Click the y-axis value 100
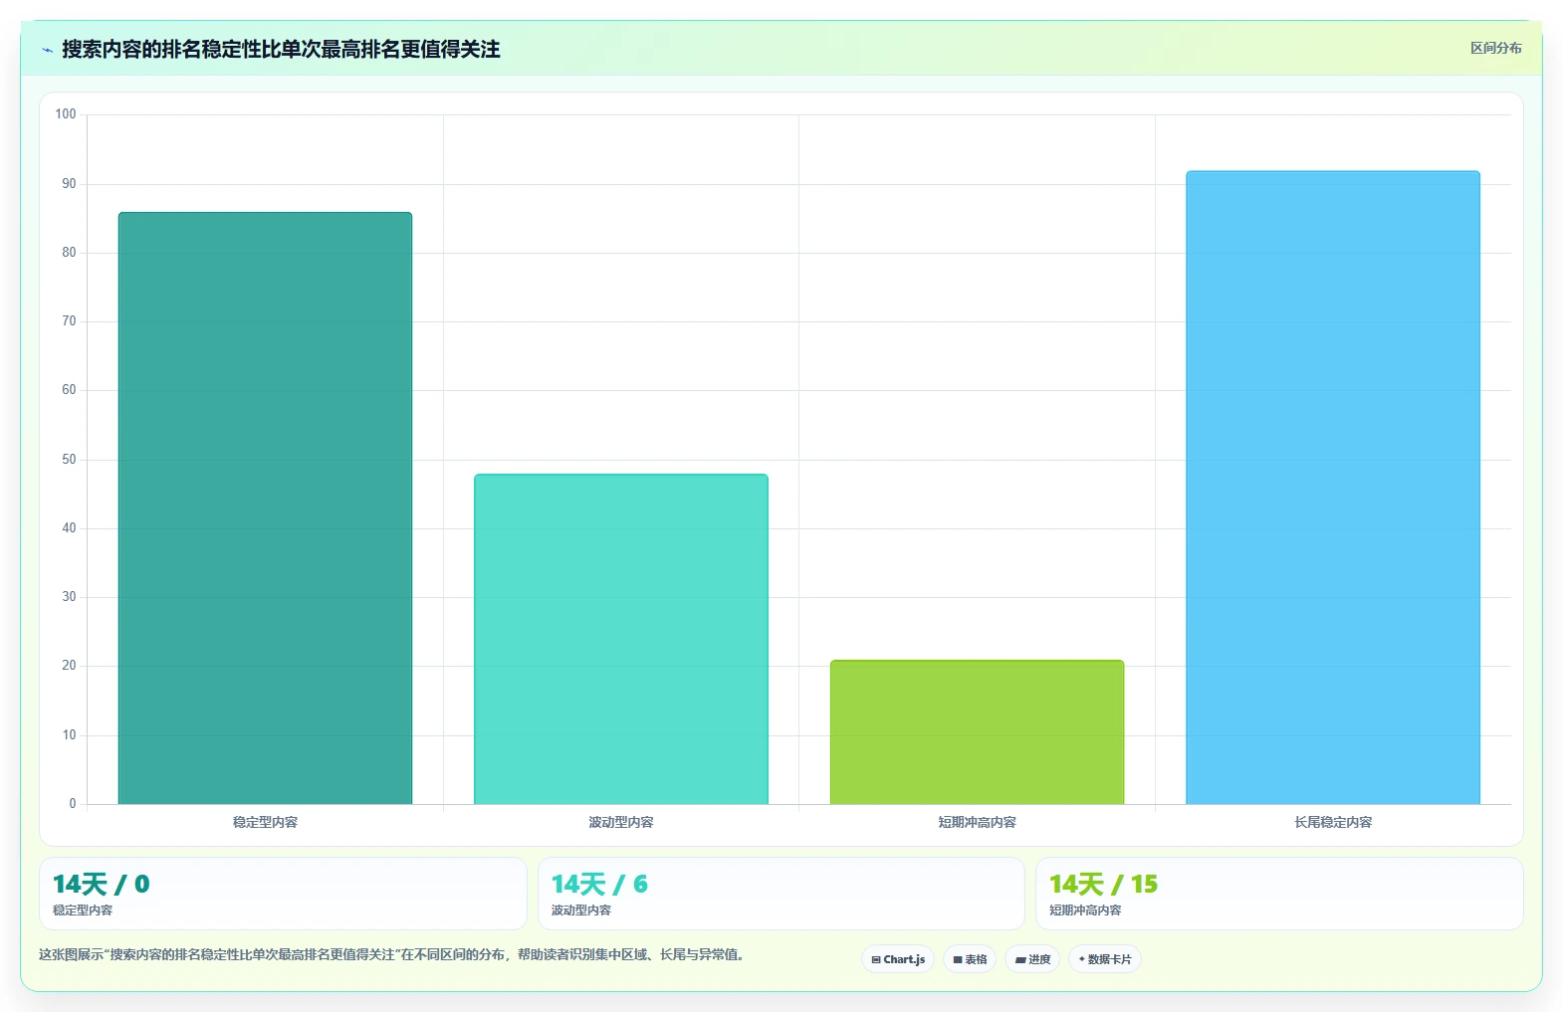Viewport: 1563px width, 1012px height. 66,114
